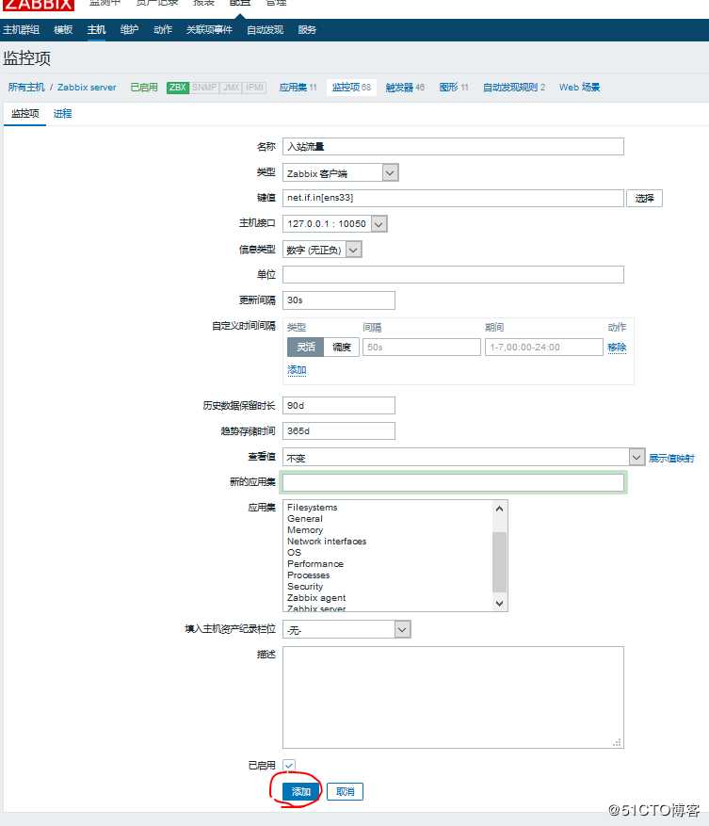Click the 历史数据保留时长 field

coord(339,406)
